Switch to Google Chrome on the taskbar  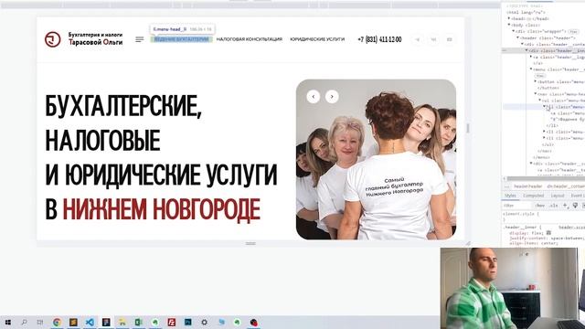pyautogui.click(x=57, y=323)
